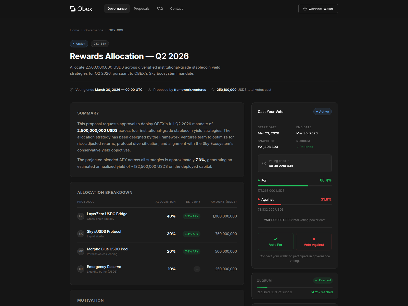The height and width of the screenshot is (306, 408).
Task: Click the Connect Wallet button
Action: pos(318,8)
